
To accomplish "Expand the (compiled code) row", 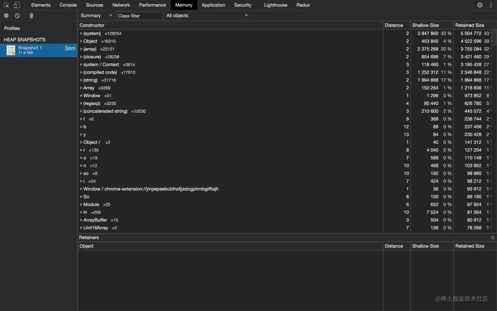I will coord(81,72).
